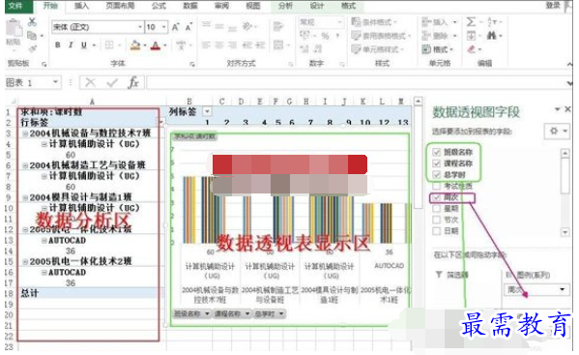Viewport: 579px width, 355px height.
Task: Click the 插入 insert cells button
Action: point(440,22)
